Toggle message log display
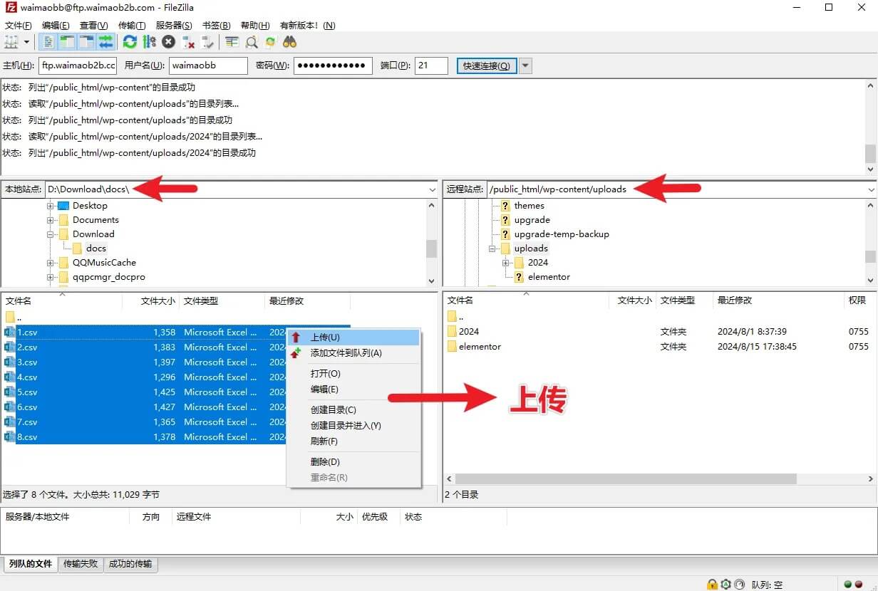This screenshot has height=591, width=878. 48,42
